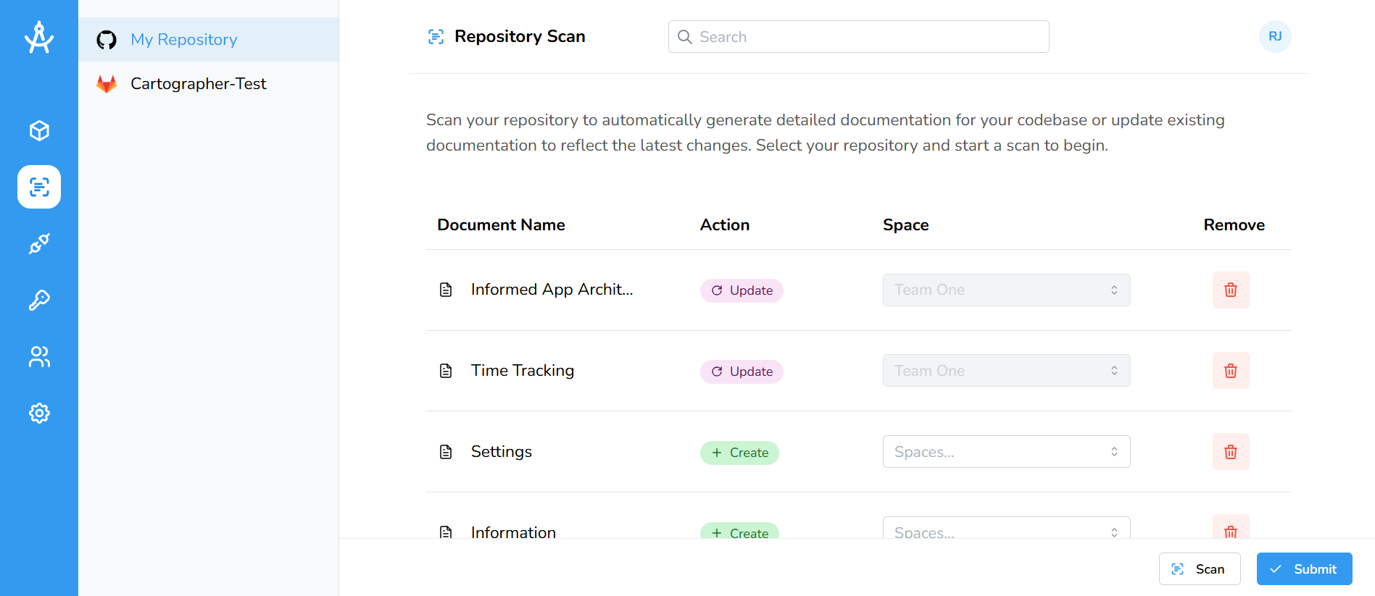Open the plug integrations sidebar icon
Image resolution: width=1375 pixels, height=596 pixels.
pos(39,243)
